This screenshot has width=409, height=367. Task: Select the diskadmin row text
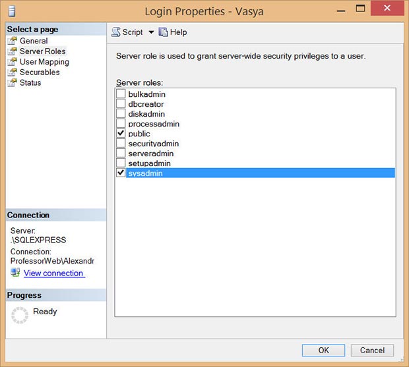point(146,114)
